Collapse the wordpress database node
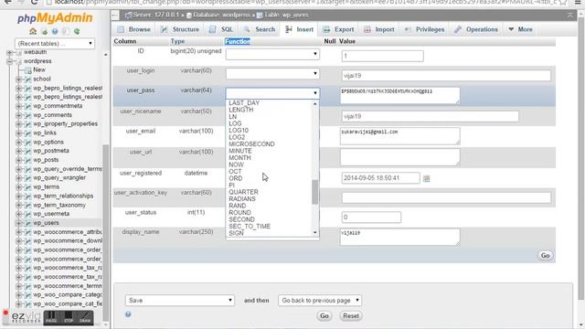 coord(9,61)
